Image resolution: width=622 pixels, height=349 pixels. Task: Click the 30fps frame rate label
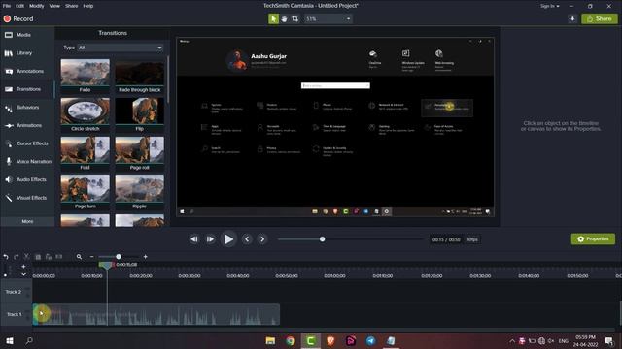[471, 239]
